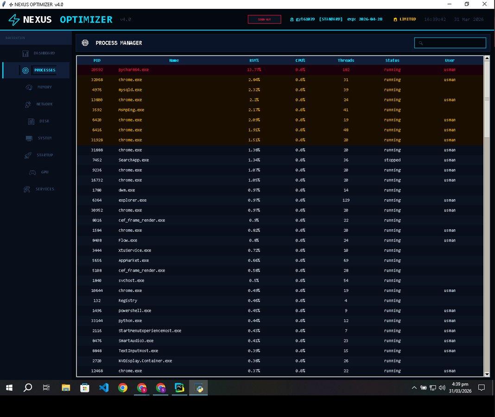
Task: Open the Windows Start button
Action: coord(9,387)
